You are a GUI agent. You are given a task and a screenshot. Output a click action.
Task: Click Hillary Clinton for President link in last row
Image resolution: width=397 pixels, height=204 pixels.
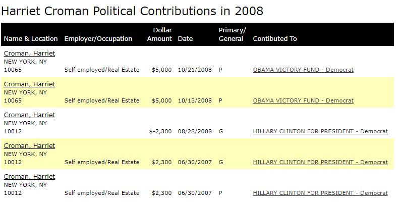tap(320, 193)
